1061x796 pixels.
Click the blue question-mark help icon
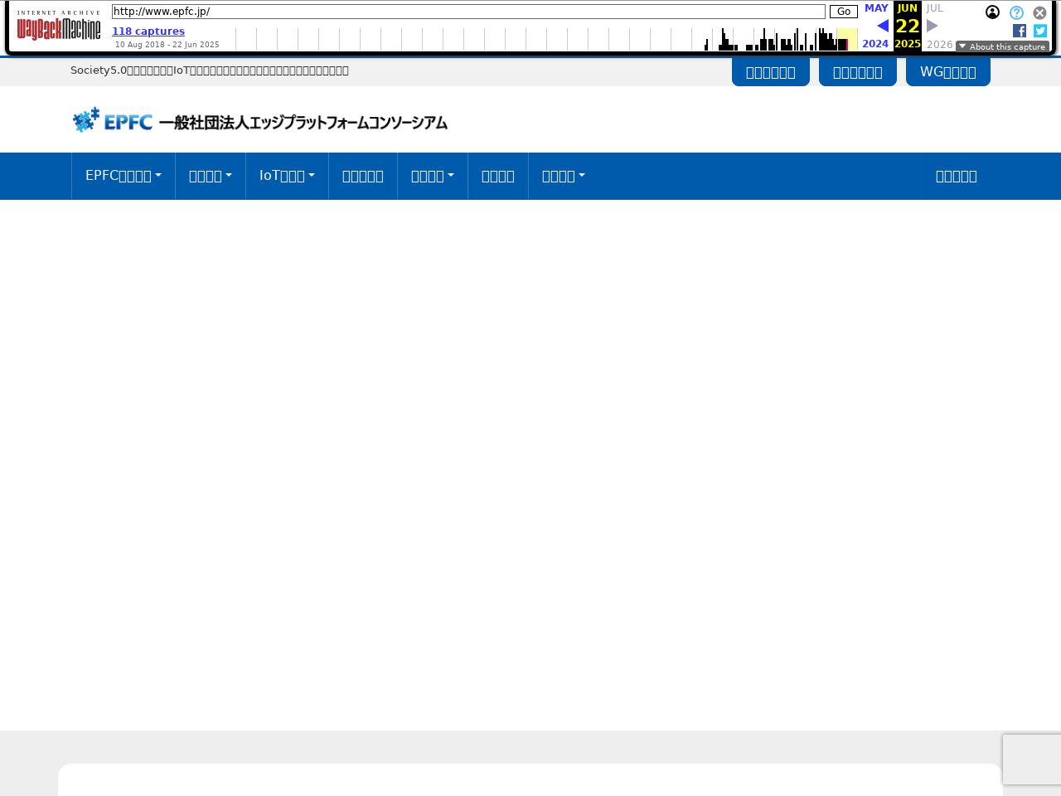(1016, 12)
